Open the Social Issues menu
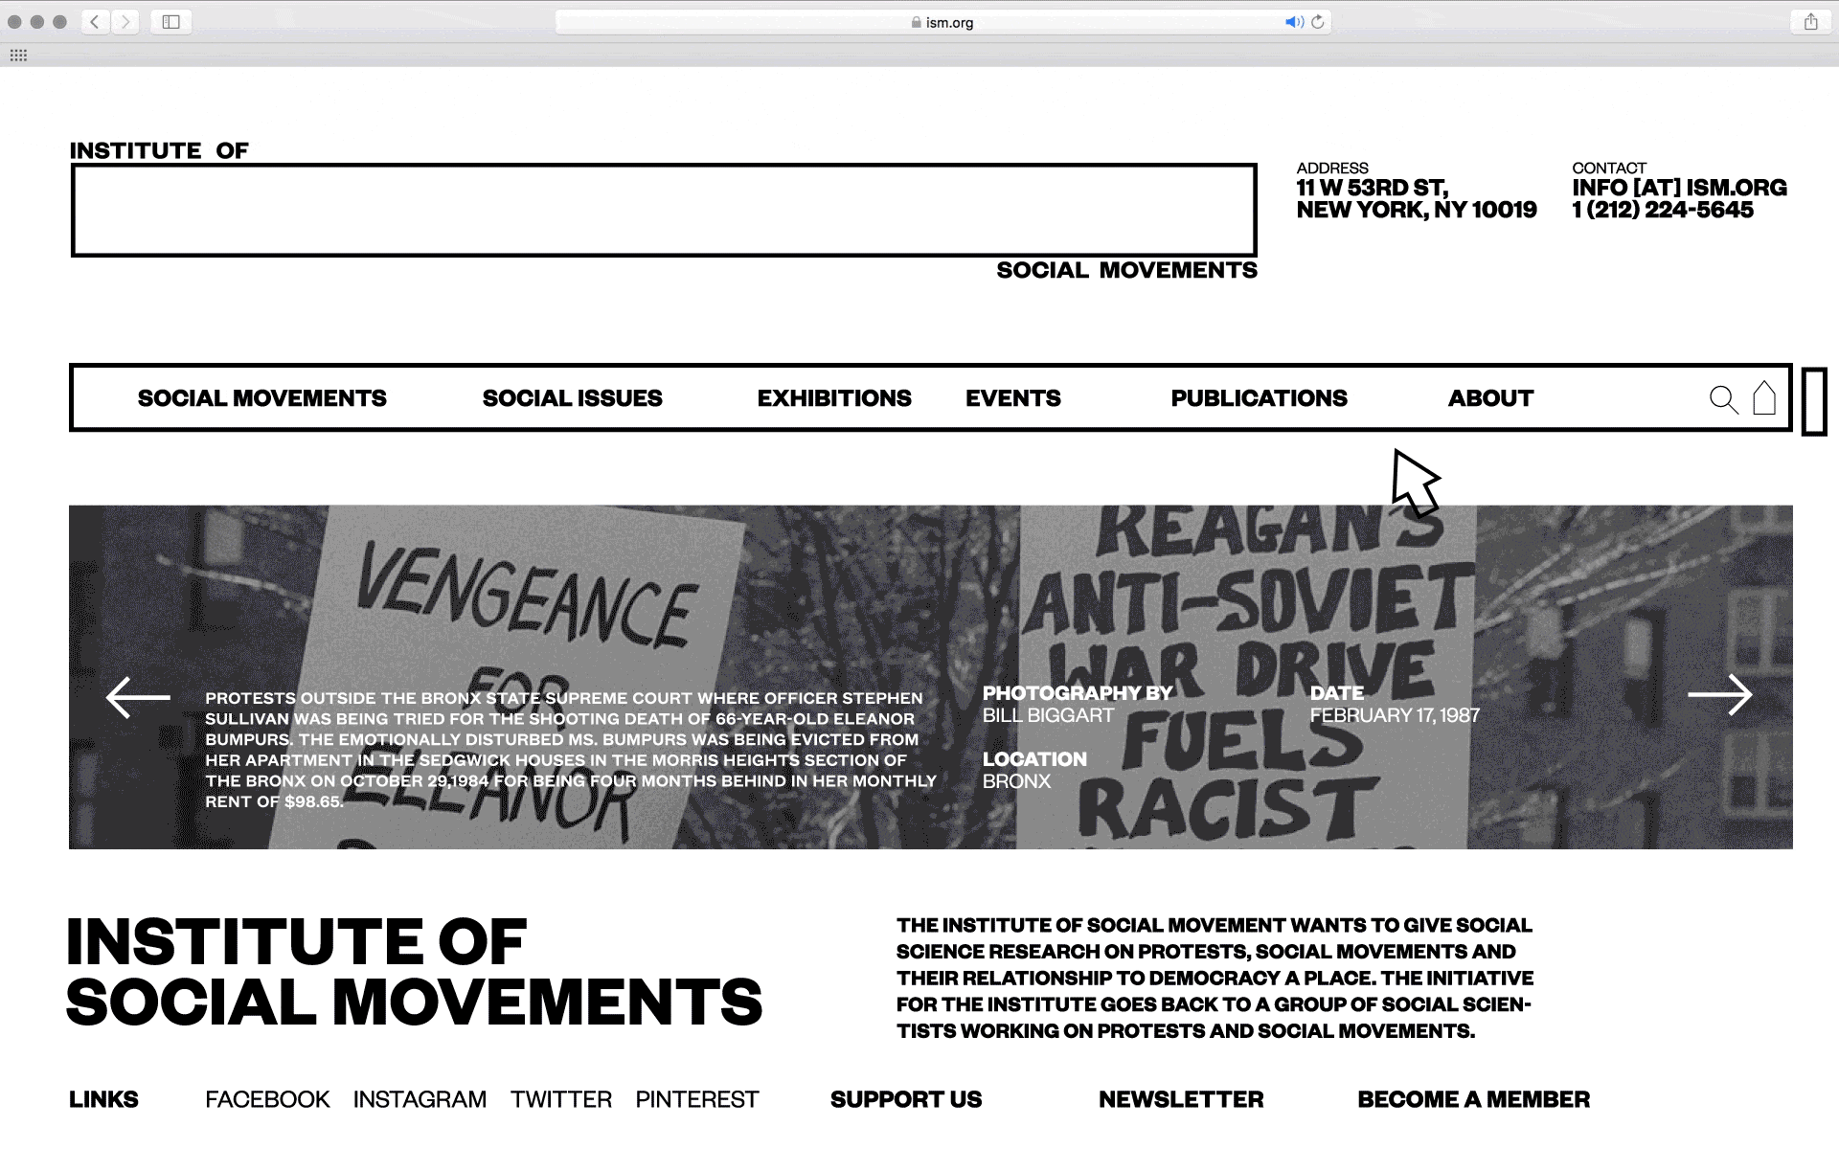This screenshot has height=1149, width=1839. (x=572, y=398)
